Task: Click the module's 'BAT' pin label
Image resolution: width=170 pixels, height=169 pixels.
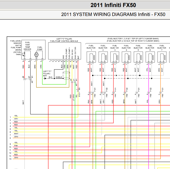Action: pyautogui.click(x=78, y=57)
